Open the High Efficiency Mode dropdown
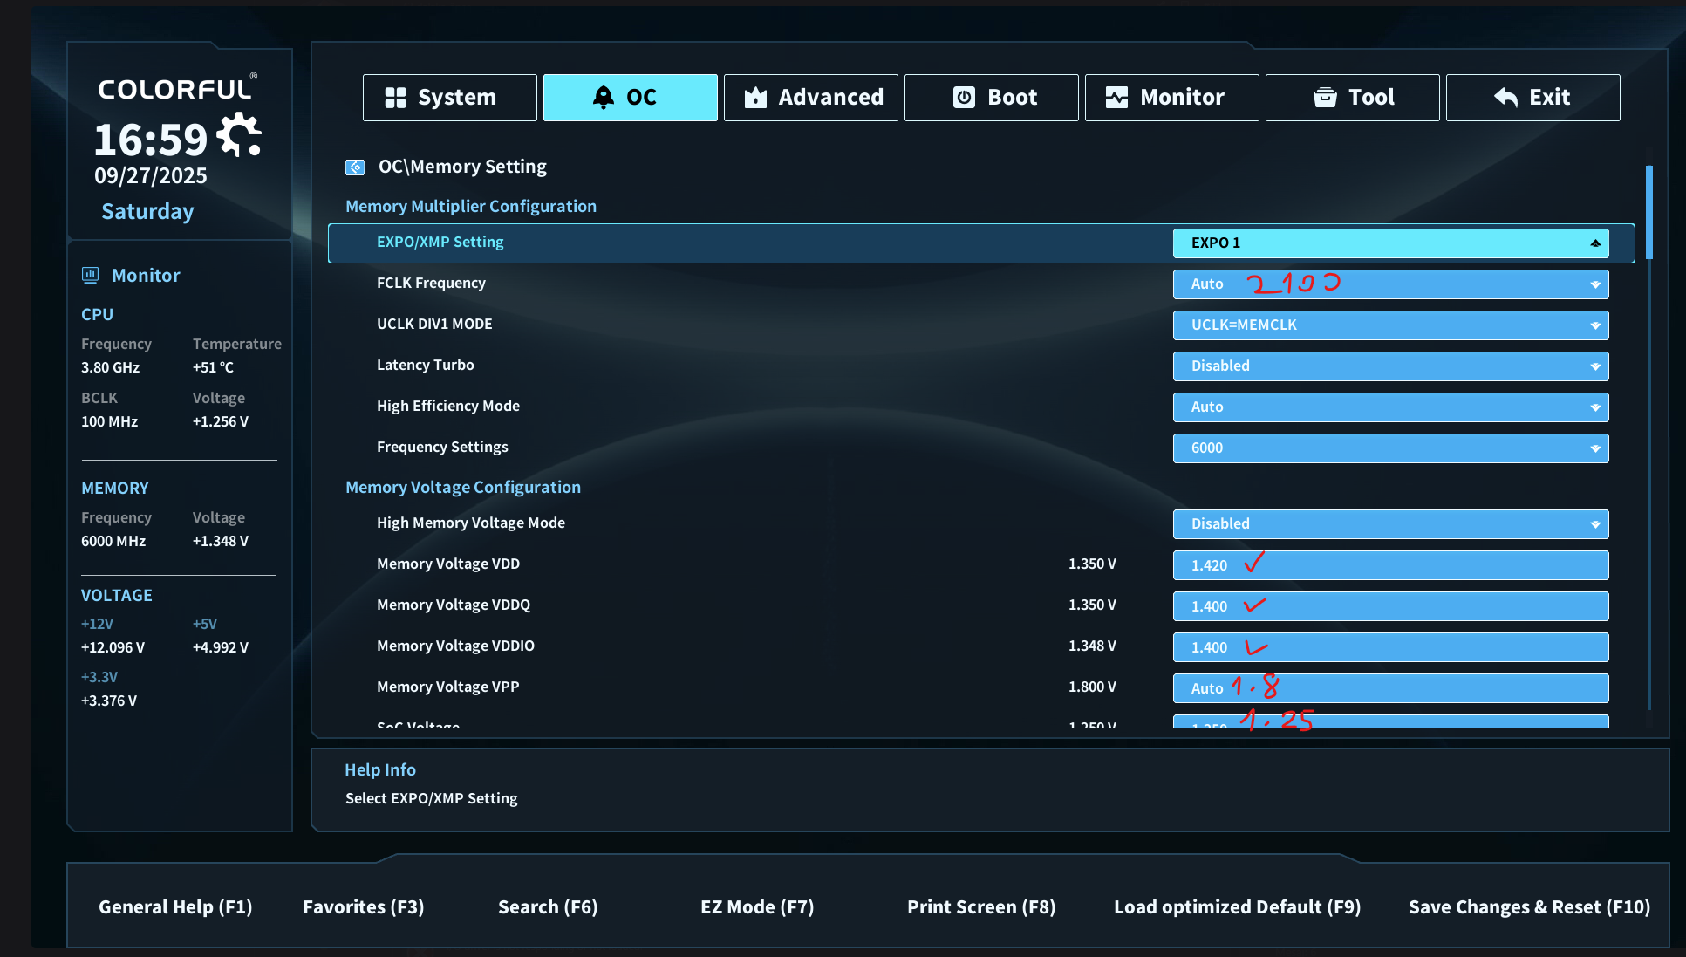This screenshot has height=957, width=1686. 1391,407
